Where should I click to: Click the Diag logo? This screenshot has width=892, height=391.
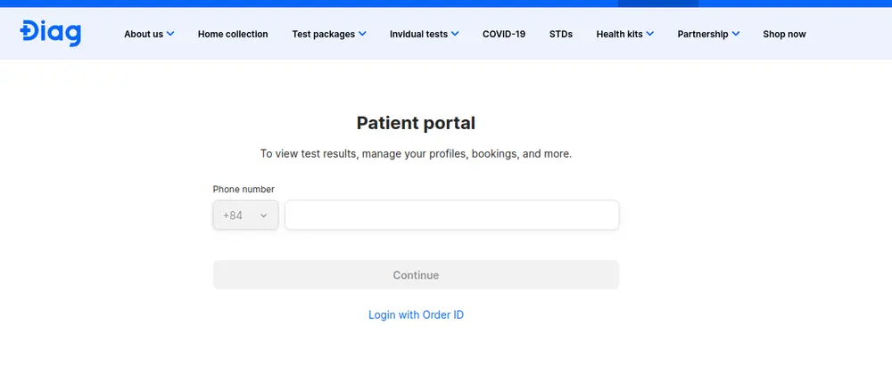point(51,33)
